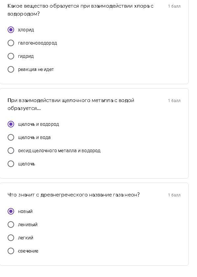Choose the 'галогеноводород' answer
The height and width of the screenshot is (277, 197).
(11, 43)
